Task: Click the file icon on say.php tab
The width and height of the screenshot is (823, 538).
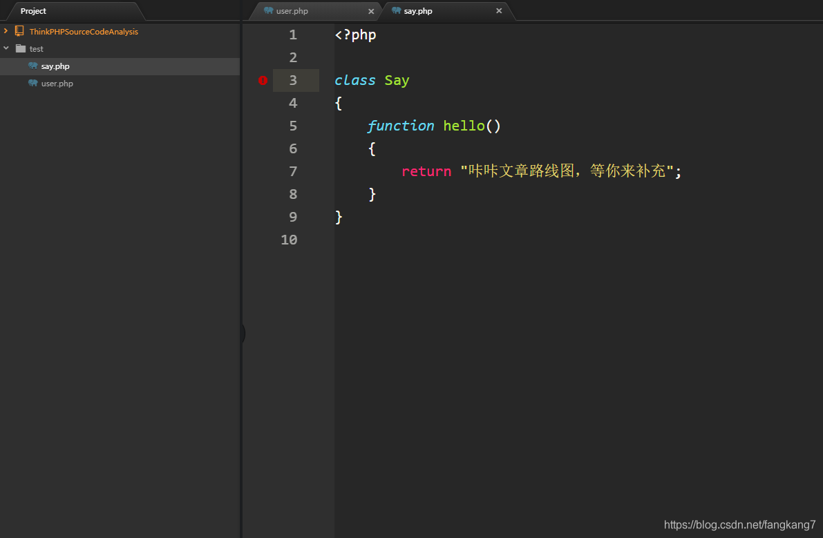Action: (x=396, y=11)
